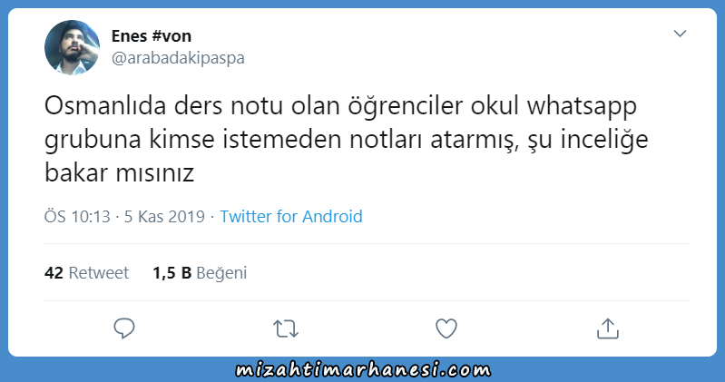The height and width of the screenshot is (382, 725).
Task: Select the tweet text starting with Osmanlıda
Action: coord(347,139)
